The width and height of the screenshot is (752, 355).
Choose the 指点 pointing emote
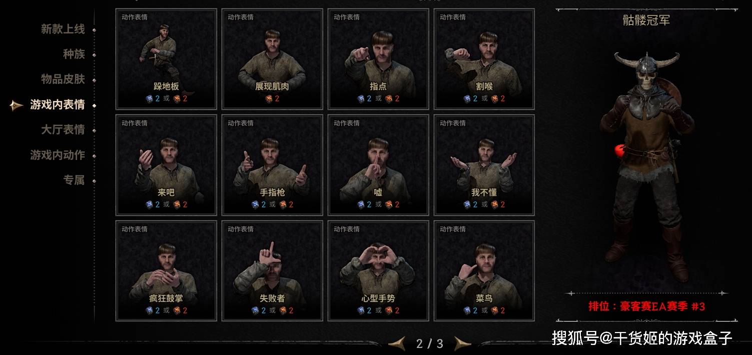pyautogui.click(x=378, y=59)
